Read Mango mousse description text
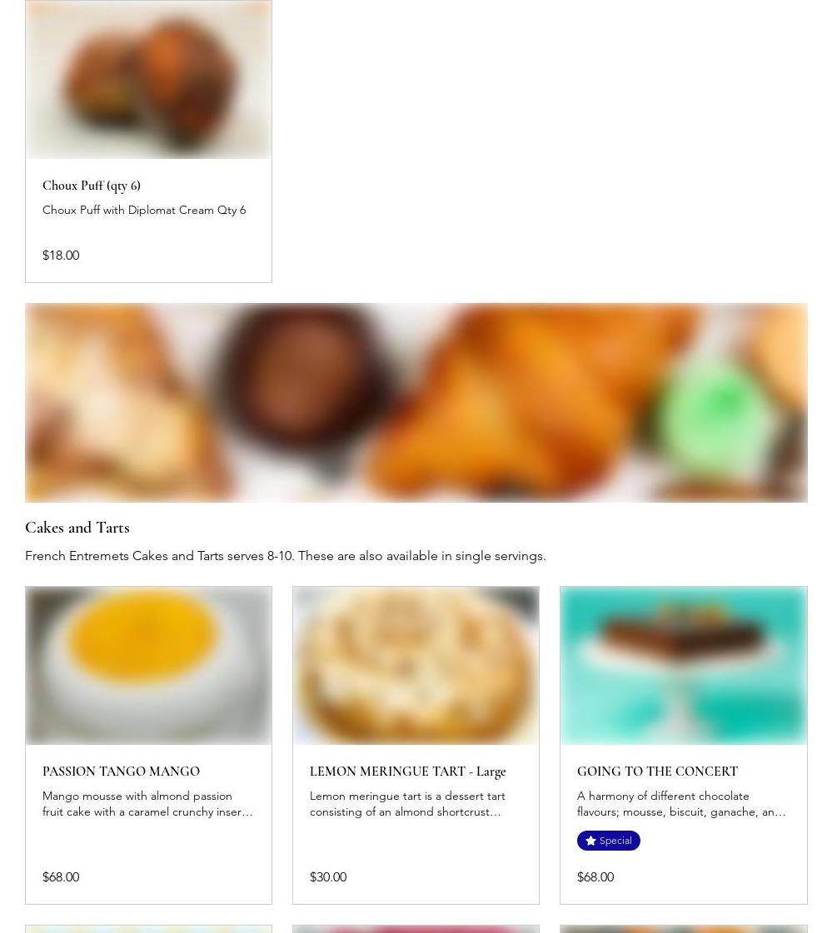This screenshot has height=933, width=832. 147,804
